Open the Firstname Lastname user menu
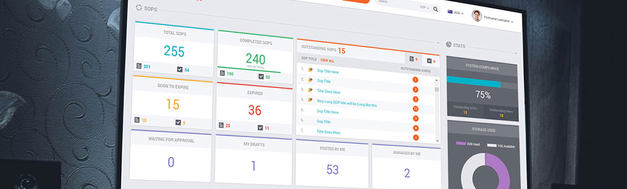 [498, 19]
